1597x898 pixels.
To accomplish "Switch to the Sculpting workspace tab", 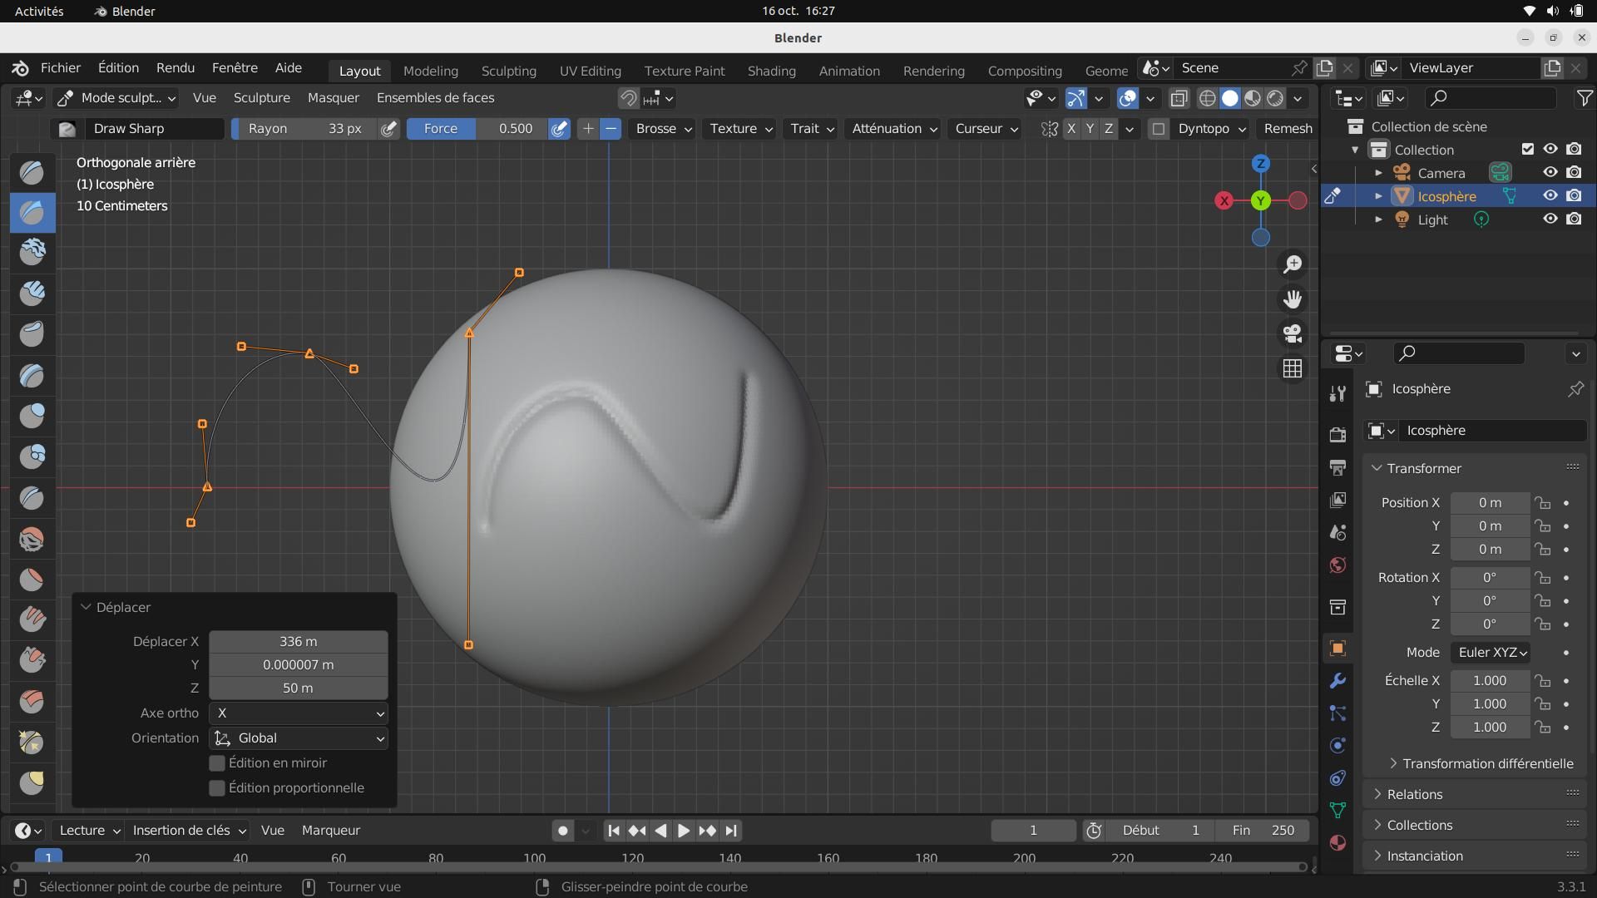I will (x=509, y=71).
